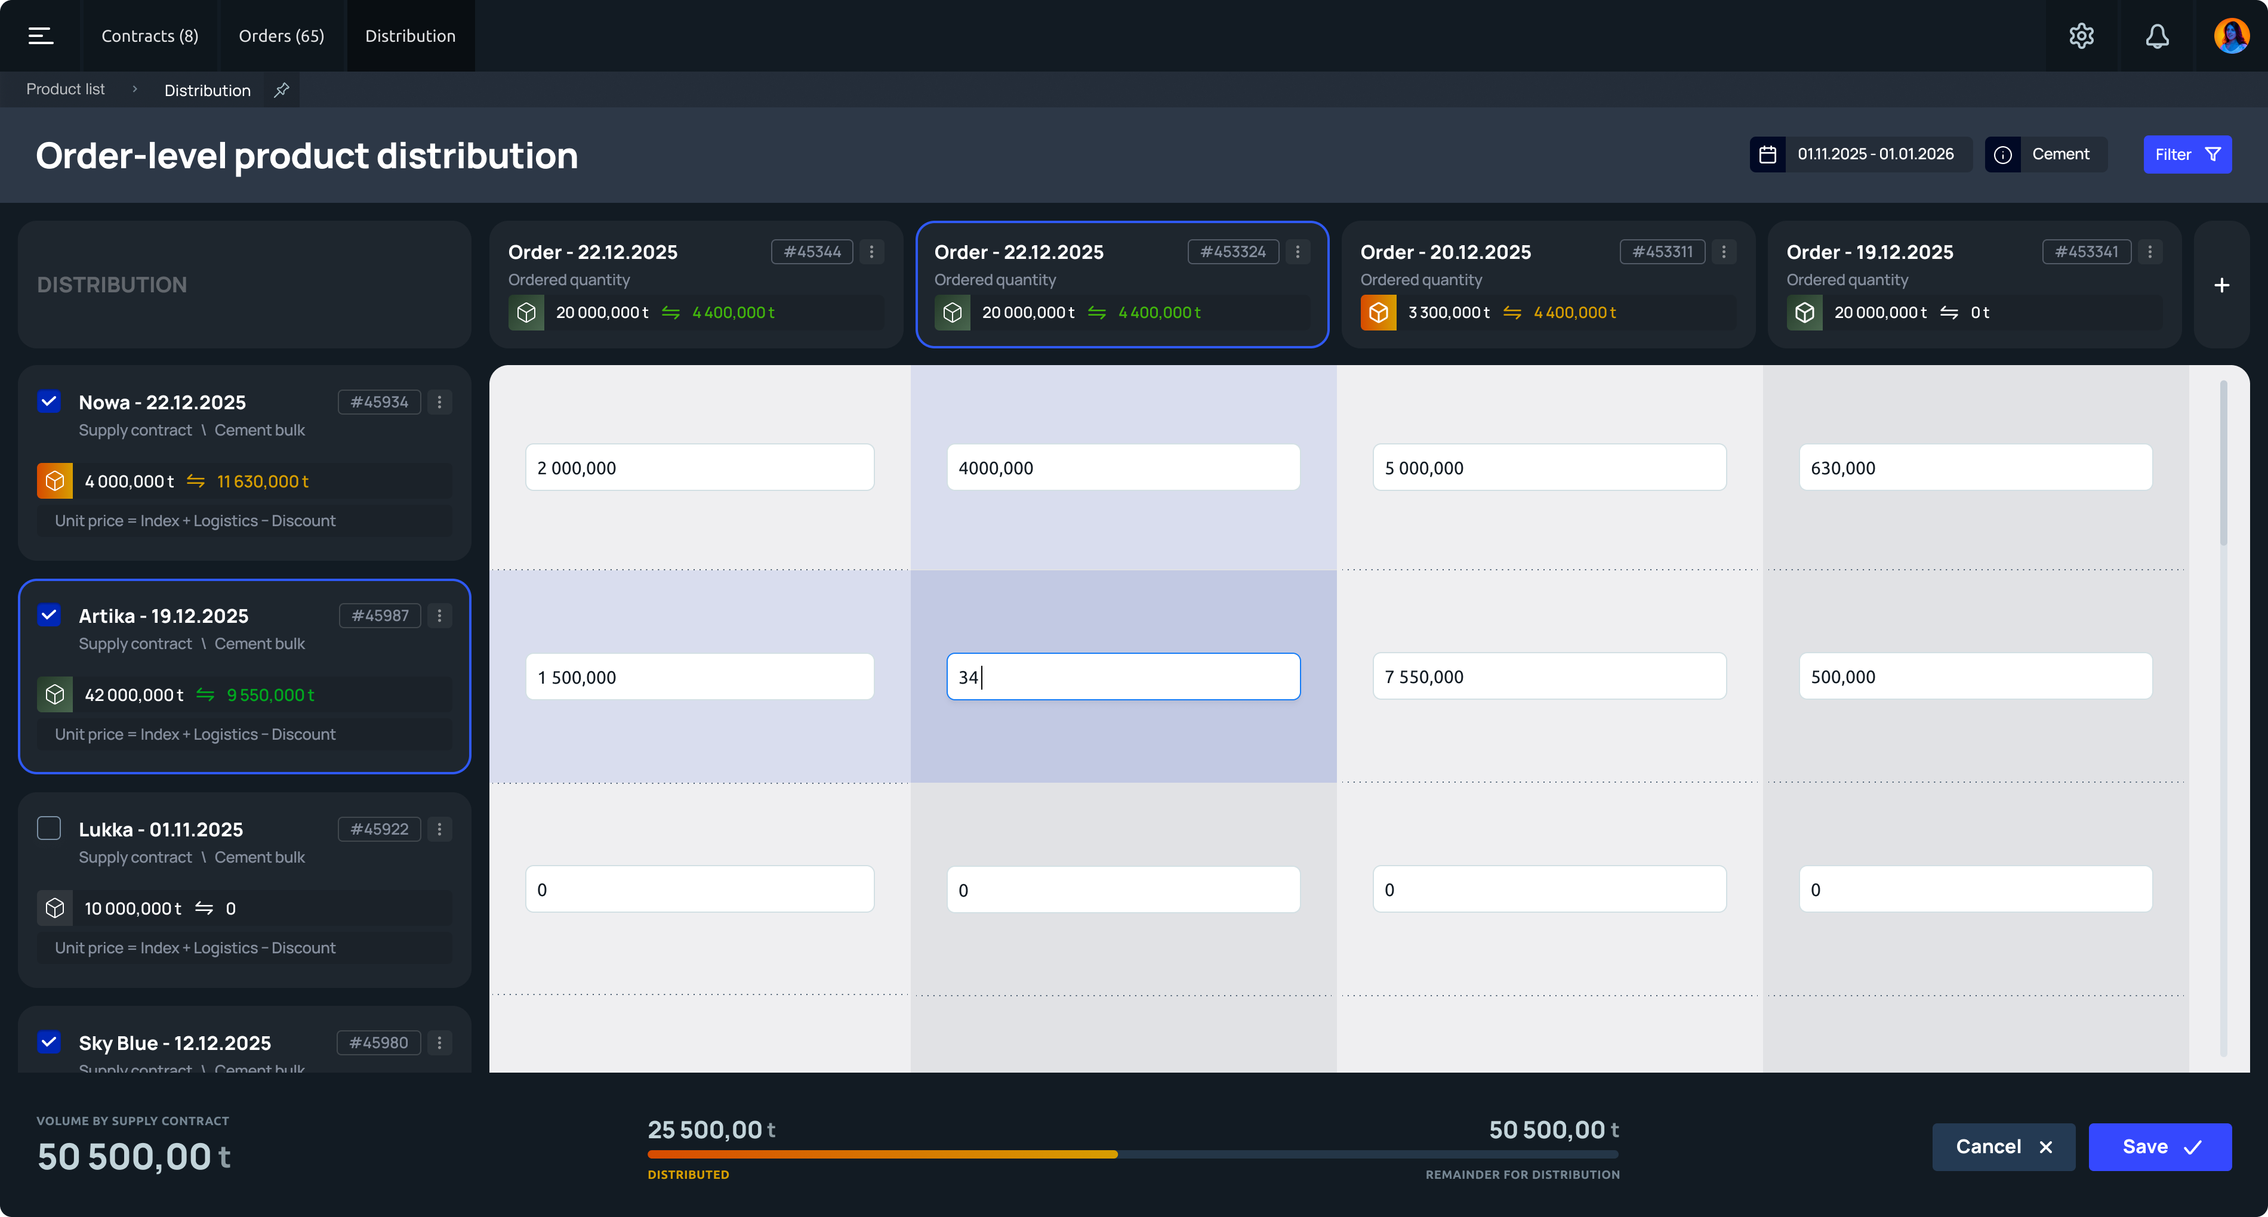Click calendar icon beside date range
The image size is (2268, 1217).
(x=1767, y=154)
